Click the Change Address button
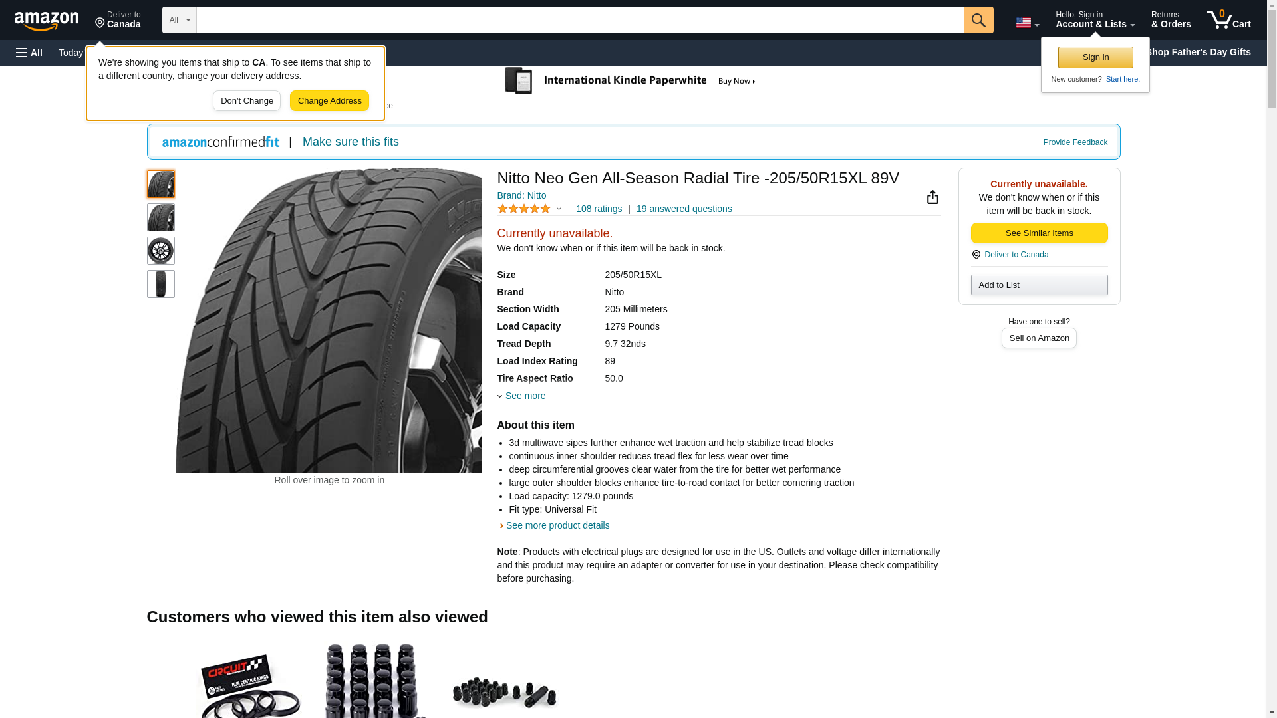The height and width of the screenshot is (718, 1277). (329, 101)
